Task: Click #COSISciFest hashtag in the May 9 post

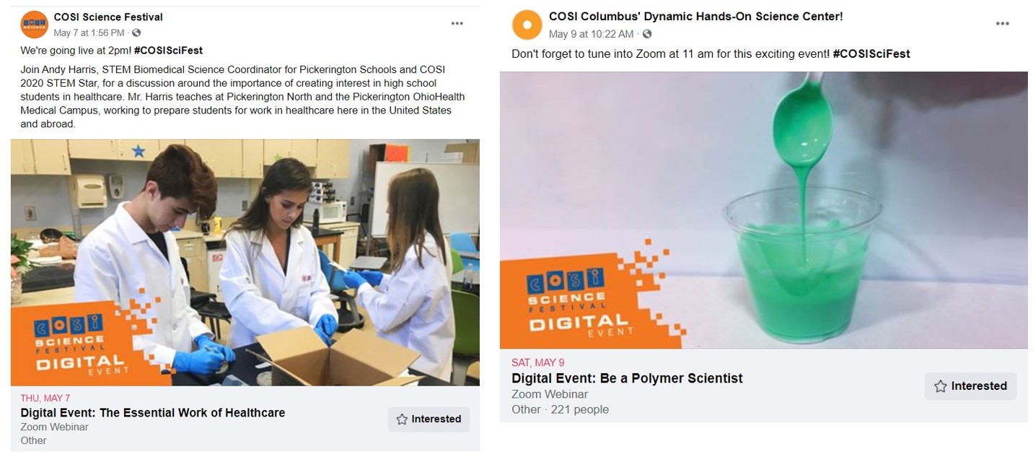Action: click(871, 53)
